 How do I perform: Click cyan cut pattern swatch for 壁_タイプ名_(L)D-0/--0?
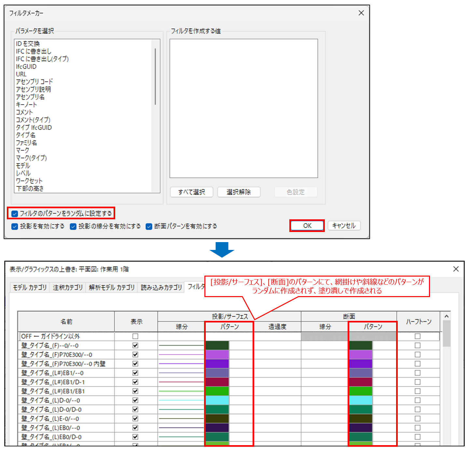coord(360,400)
